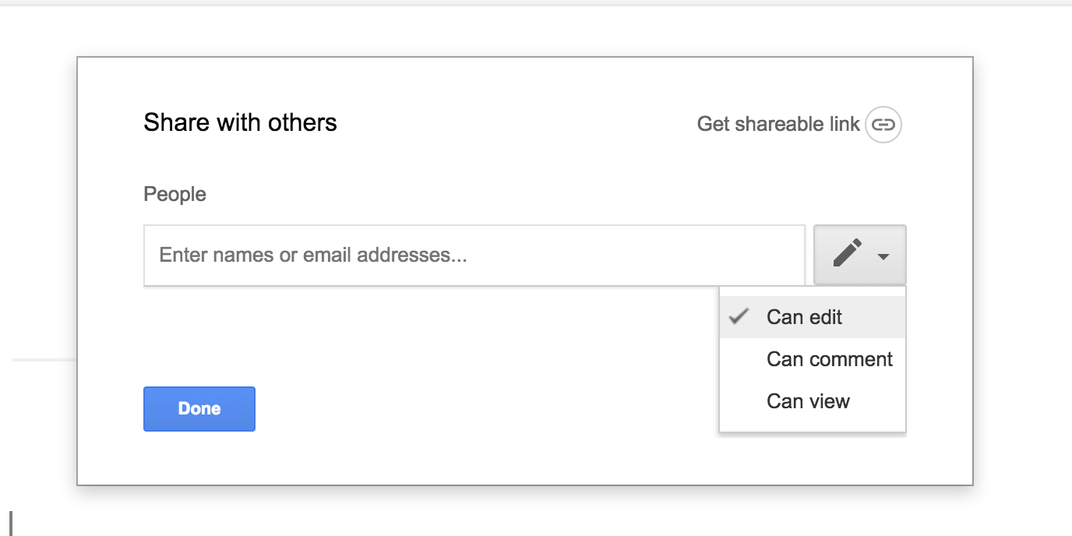Click the pencil edit-permission icon
This screenshot has height=536, width=1072.
[x=847, y=254]
